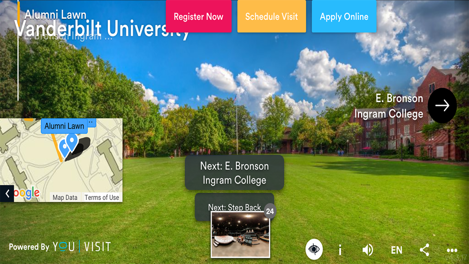Open the Terms of Use link
The image size is (469, 264).
click(x=102, y=197)
